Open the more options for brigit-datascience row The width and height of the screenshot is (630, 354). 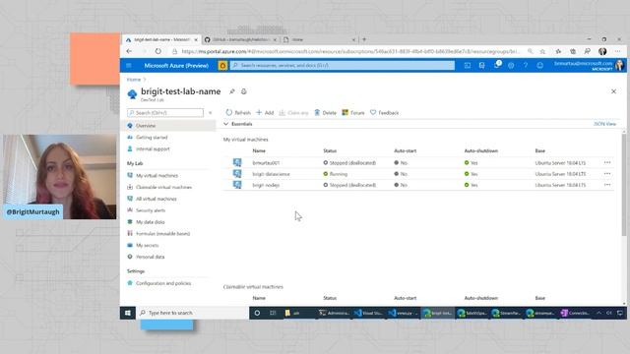point(607,174)
